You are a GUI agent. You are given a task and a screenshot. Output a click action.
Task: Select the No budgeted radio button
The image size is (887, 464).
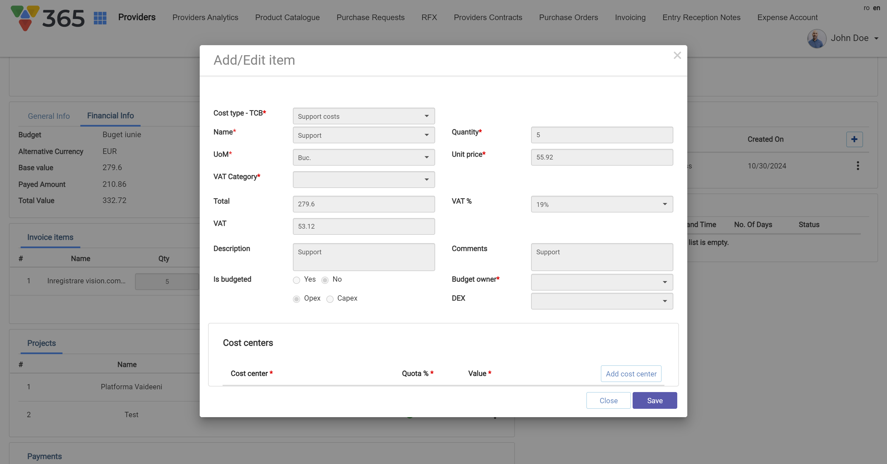[x=325, y=280]
